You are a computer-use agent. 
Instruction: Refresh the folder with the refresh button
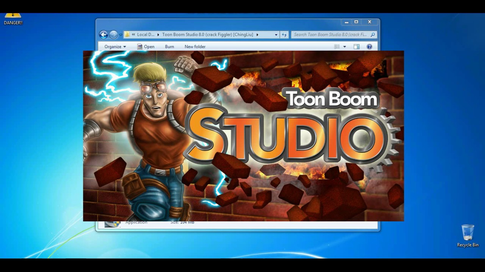click(x=284, y=34)
